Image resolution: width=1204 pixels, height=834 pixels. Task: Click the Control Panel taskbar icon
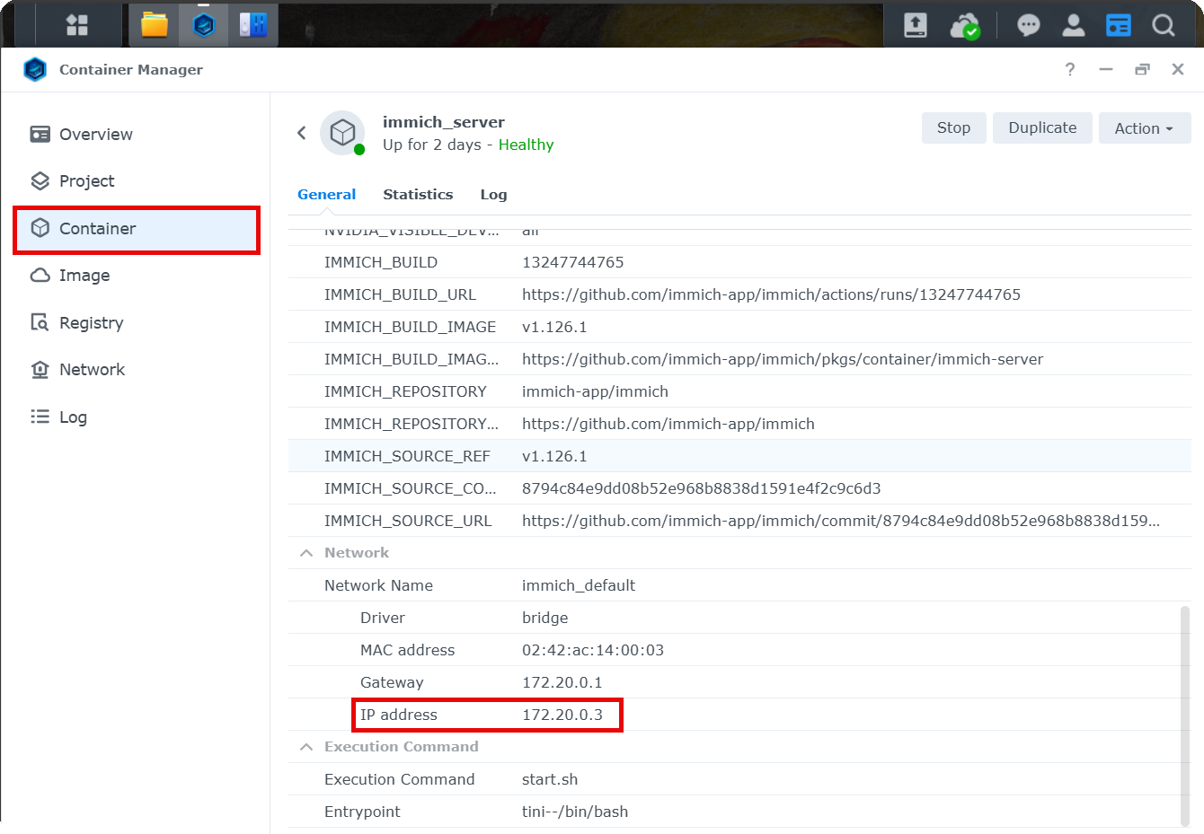(252, 25)
